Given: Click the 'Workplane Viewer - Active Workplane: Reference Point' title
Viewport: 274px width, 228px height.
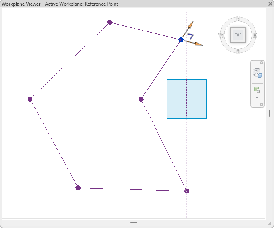Looking at the screenshot, I should point(60,4).
